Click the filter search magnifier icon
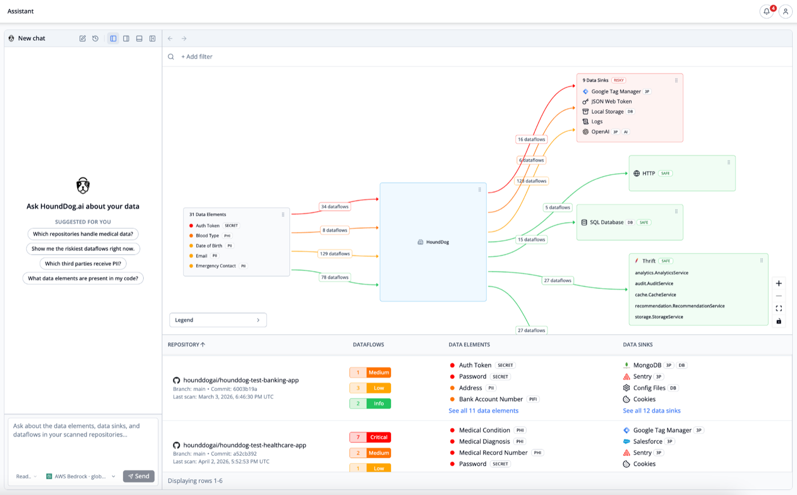Image resolution: width=797 pixels, height=495 pixels. pyautogui.click(x=171, y=57)
